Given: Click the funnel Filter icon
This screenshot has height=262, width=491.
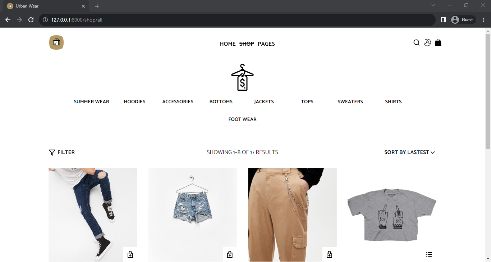Looking at the screenshot, I should 52,152.
